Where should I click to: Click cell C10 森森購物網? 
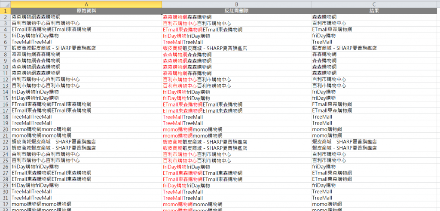374,67
